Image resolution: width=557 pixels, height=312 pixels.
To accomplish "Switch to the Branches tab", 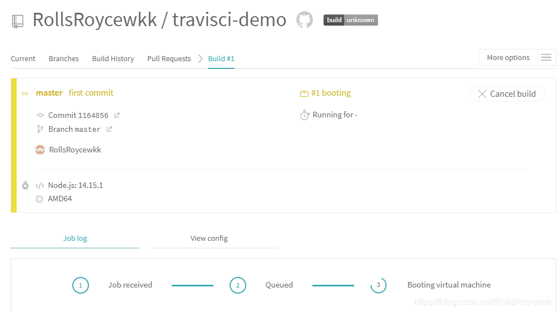I will (x=63, y=58).
